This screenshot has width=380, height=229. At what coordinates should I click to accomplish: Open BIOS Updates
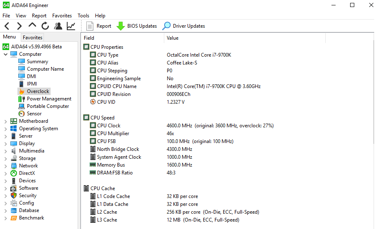point(136,26)
